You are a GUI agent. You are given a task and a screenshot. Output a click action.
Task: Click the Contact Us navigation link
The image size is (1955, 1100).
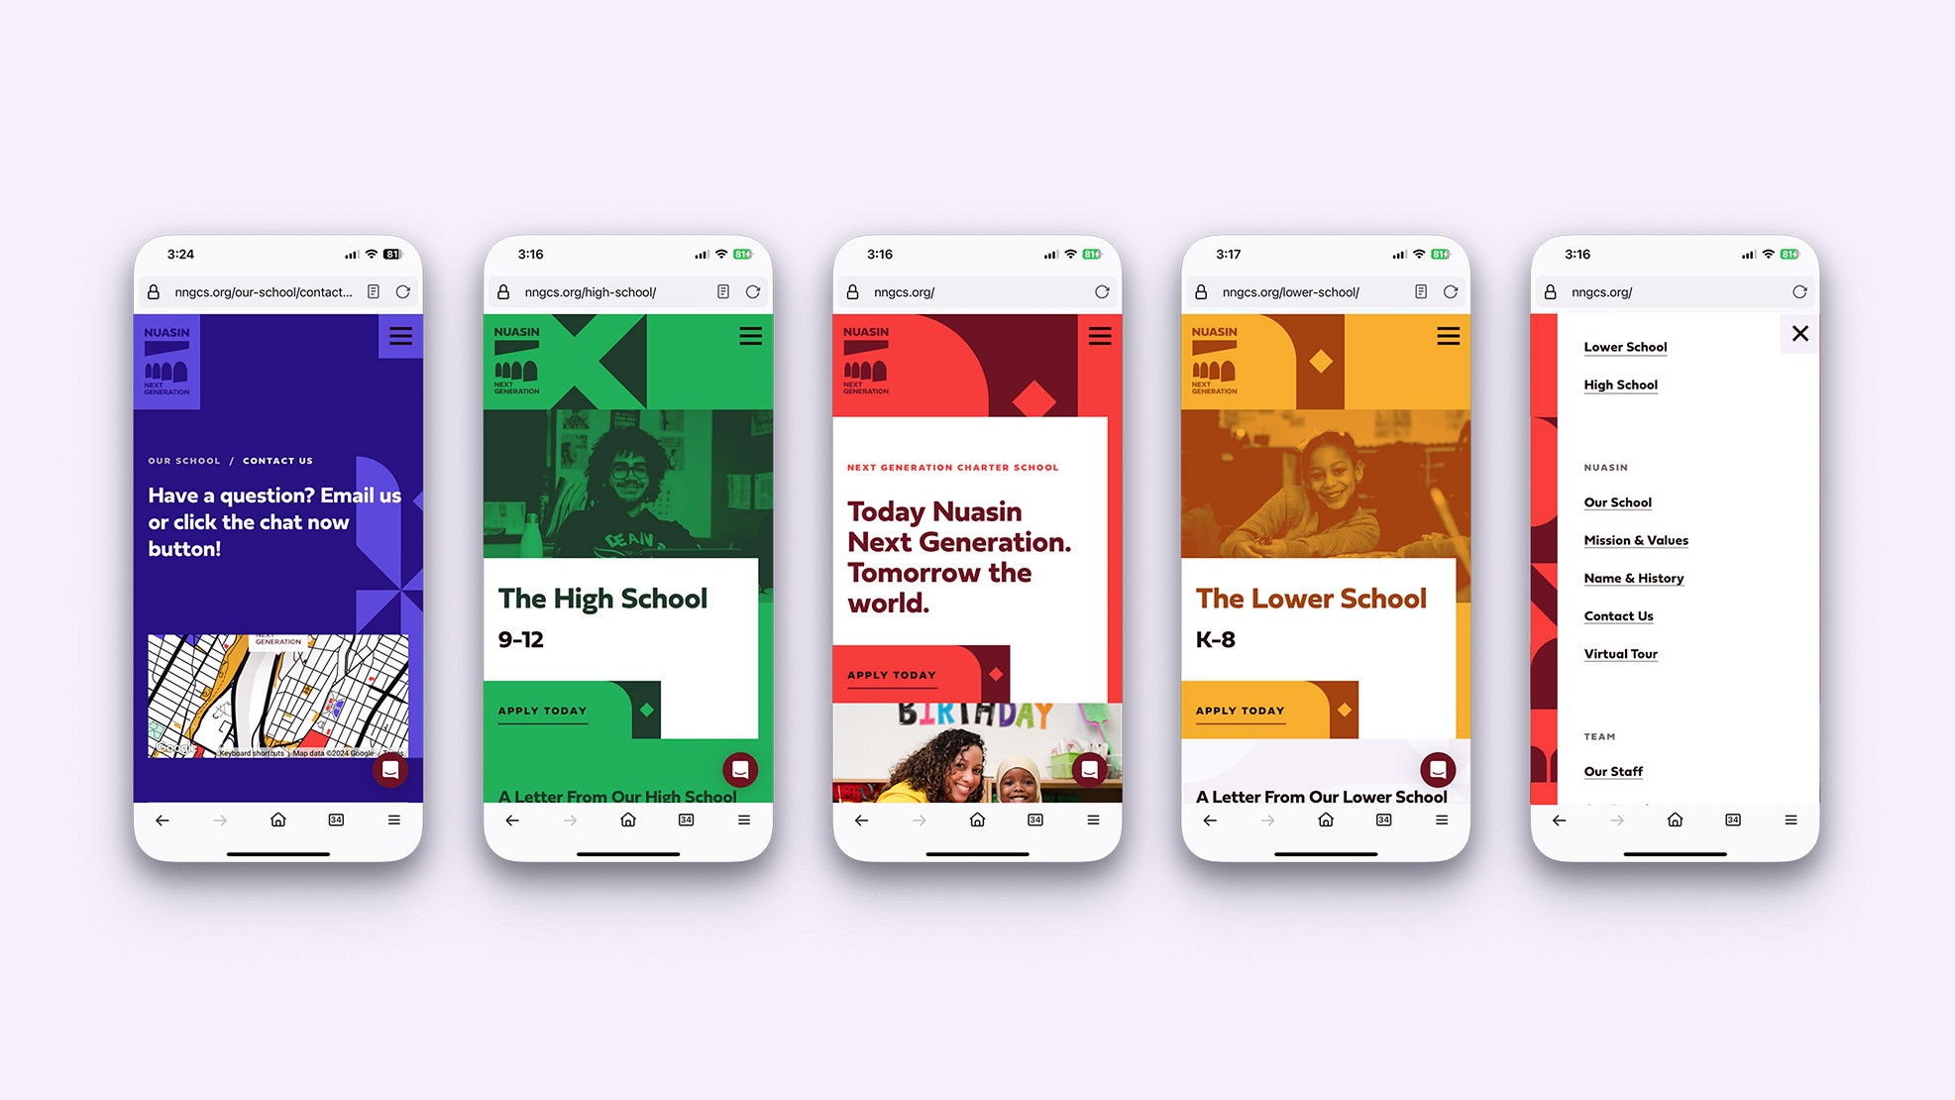pos(1619,615)
